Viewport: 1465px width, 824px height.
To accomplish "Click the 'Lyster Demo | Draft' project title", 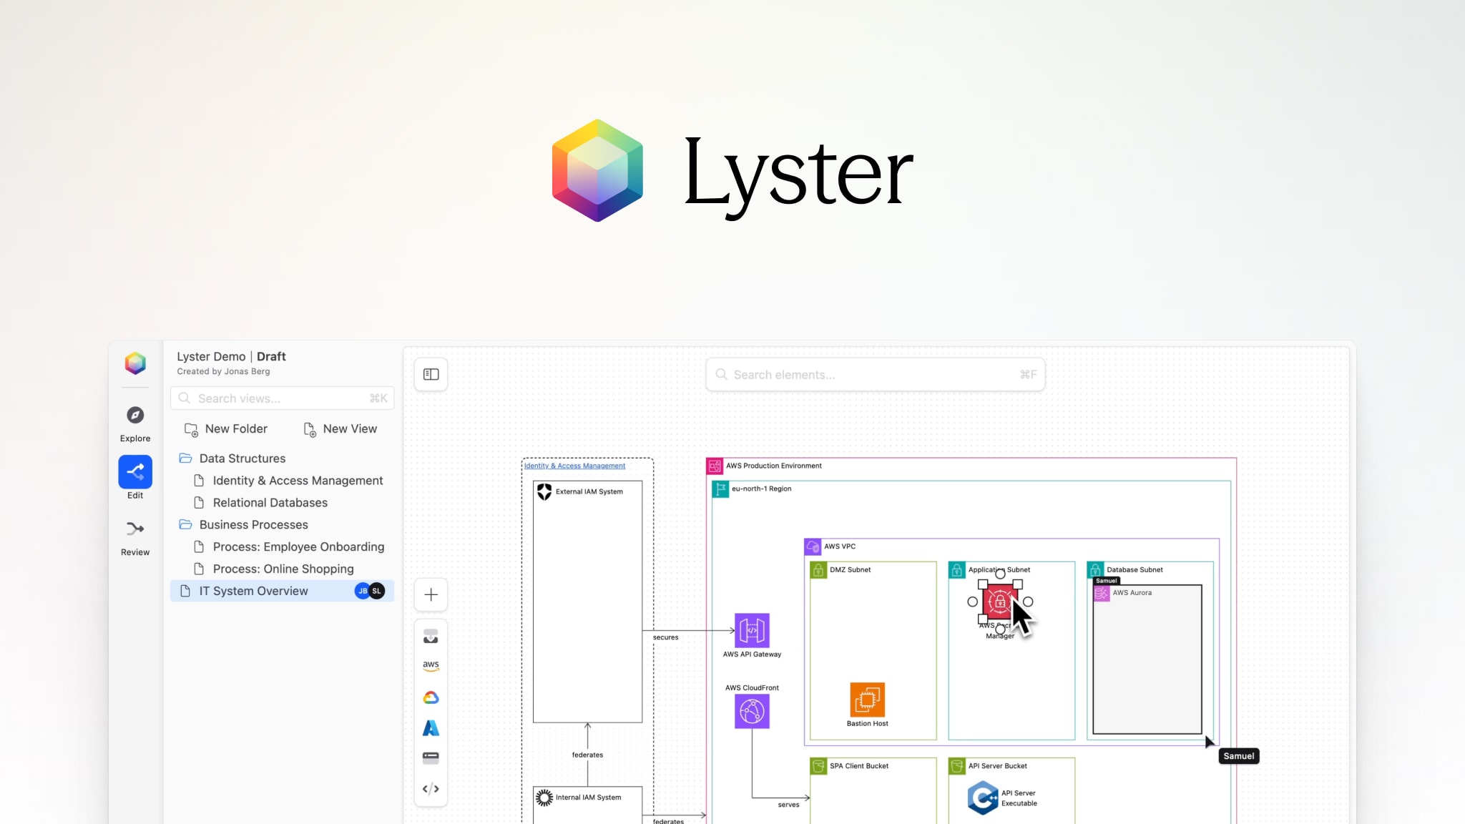I will [x=231, y=356].
